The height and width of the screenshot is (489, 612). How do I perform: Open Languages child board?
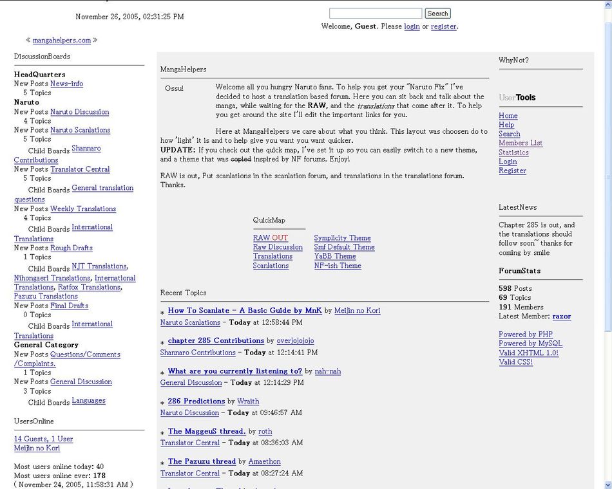89,400
